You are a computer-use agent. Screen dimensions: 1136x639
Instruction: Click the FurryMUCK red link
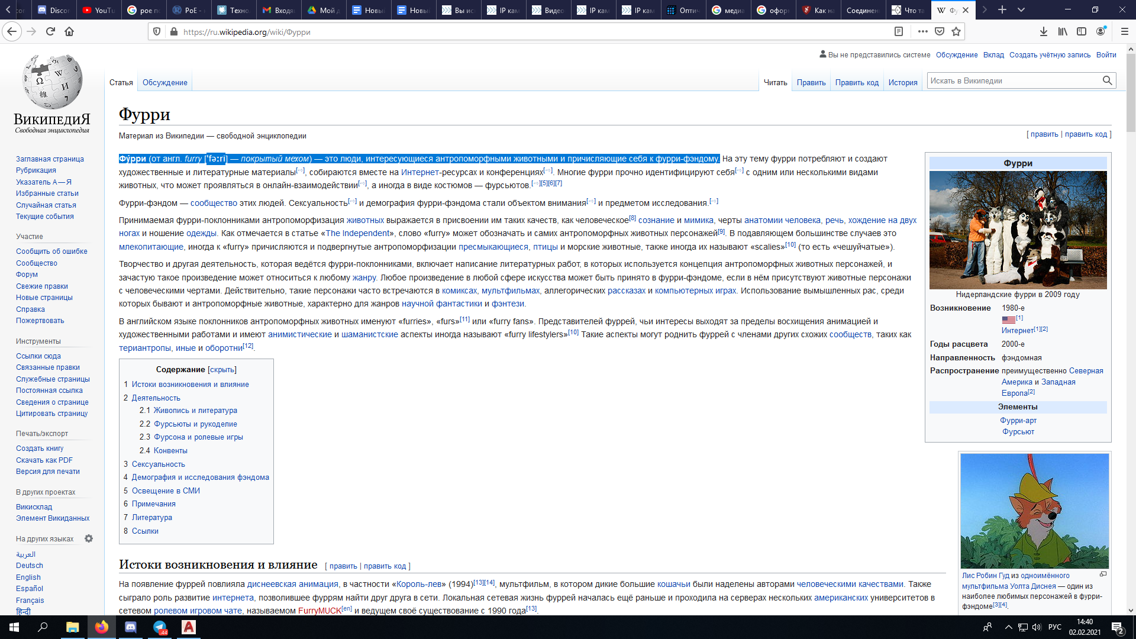(x=319, y=611)
